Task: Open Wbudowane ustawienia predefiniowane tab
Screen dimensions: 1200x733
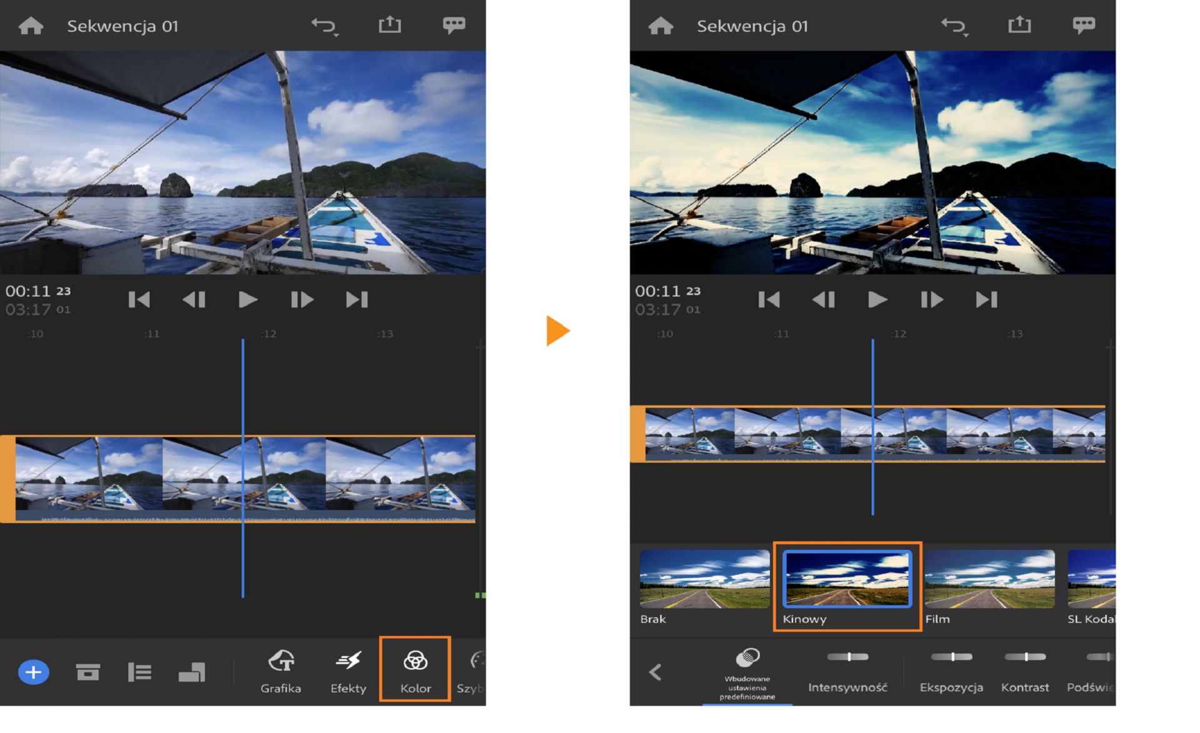Action: [747, 672]
